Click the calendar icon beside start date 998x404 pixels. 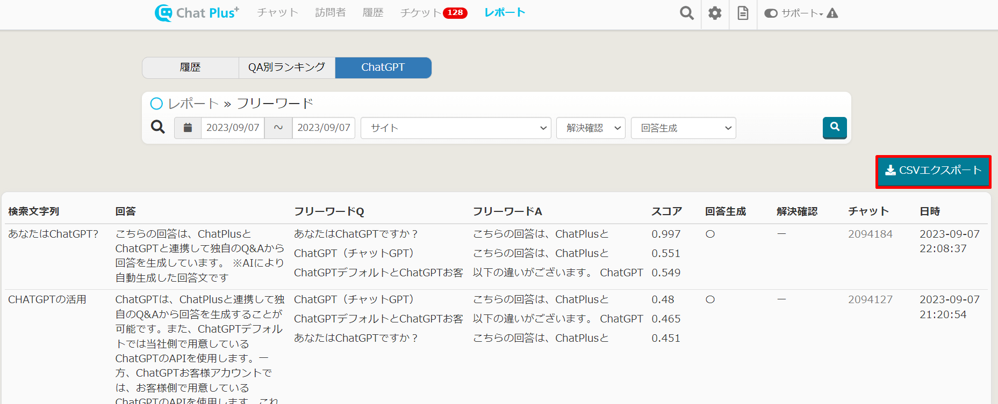tap(188, 128)
